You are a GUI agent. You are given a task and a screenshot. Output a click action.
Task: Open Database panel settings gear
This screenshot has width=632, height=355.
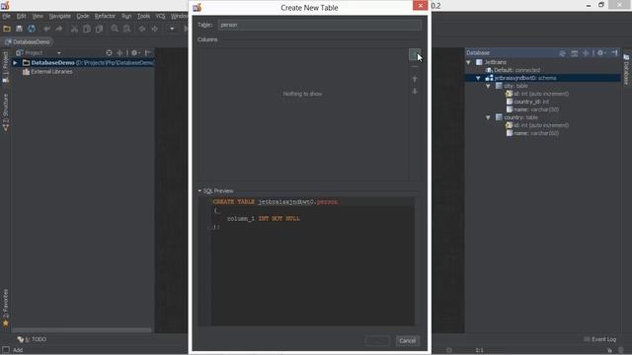(601, 52)
